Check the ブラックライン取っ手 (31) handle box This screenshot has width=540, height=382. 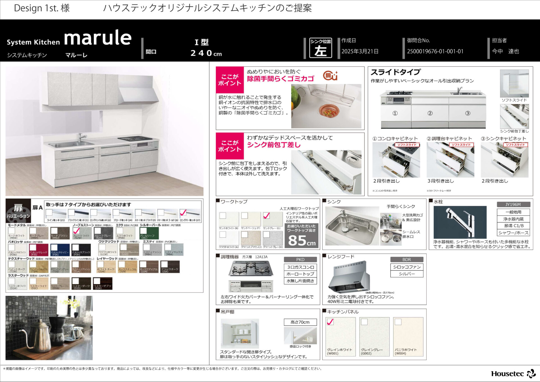[x=71, y=212]
